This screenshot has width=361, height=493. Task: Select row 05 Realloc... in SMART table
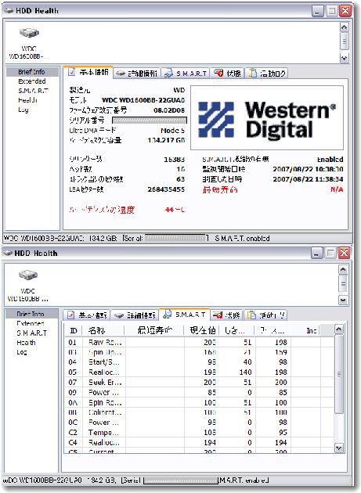click(x=200, y=372)
